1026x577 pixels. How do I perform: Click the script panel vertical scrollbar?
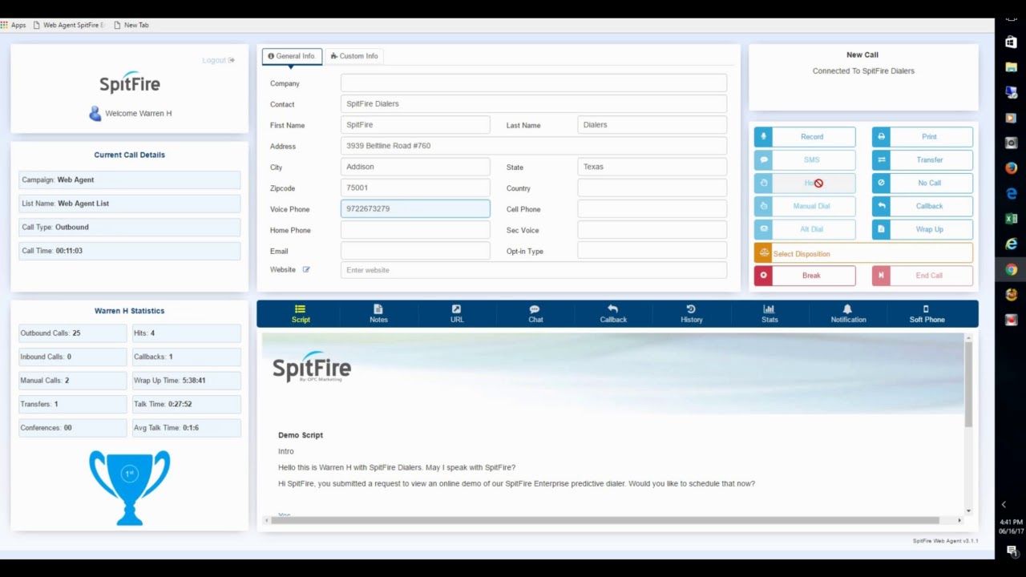pos(968,385)
